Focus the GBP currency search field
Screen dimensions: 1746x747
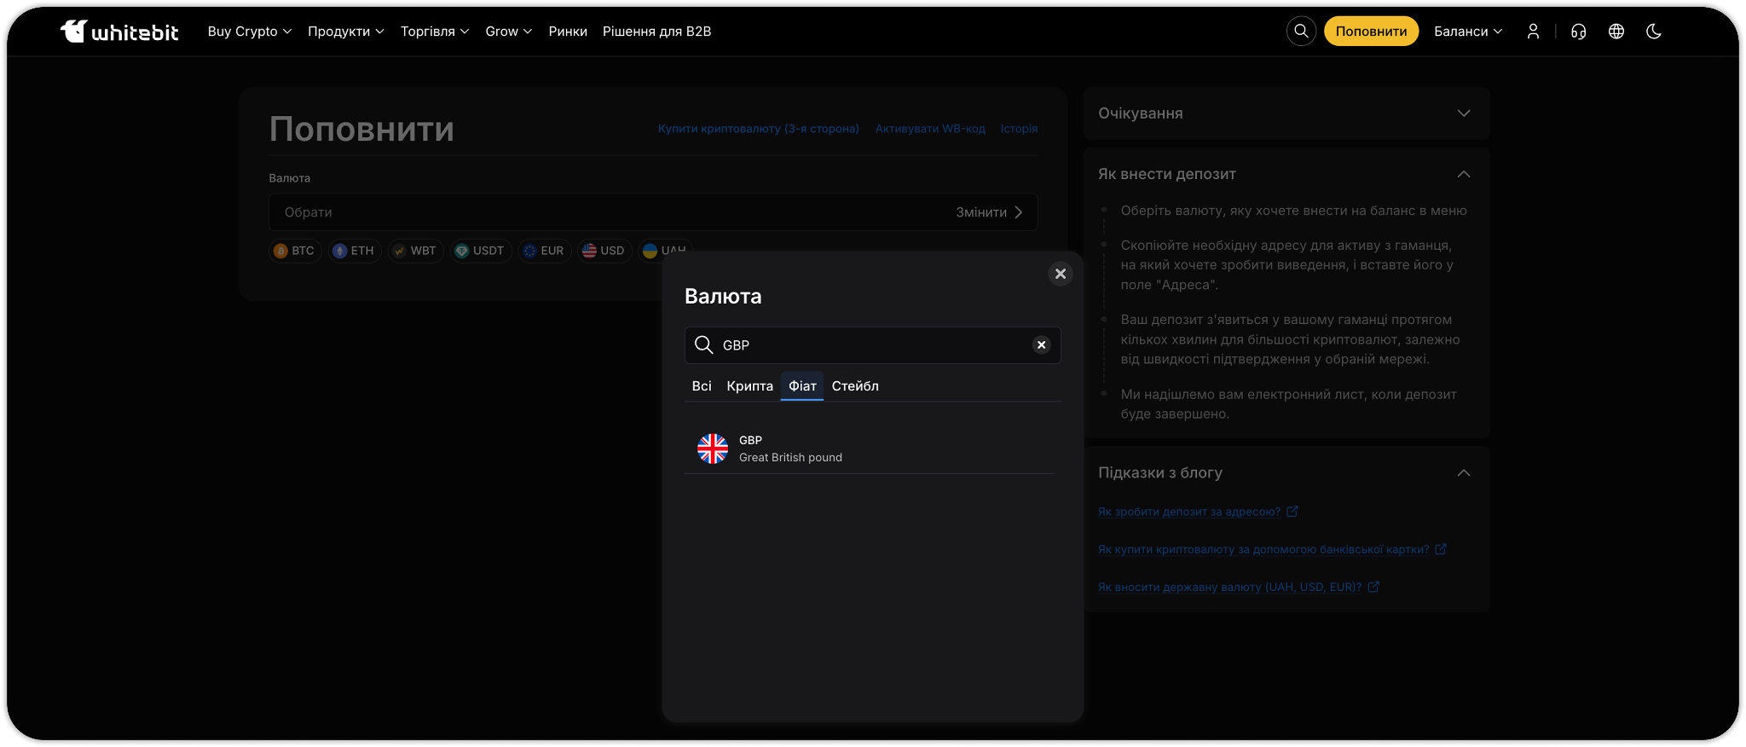pyautogui.click(x=873, y=345)
